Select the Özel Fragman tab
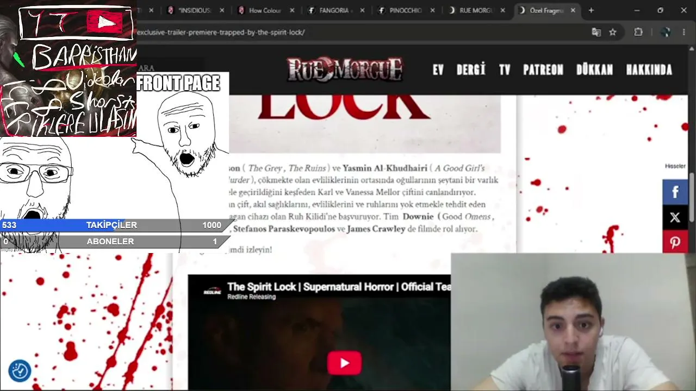Screen dimensions: 696x391 pyautogui.click(x=546, y=10)
